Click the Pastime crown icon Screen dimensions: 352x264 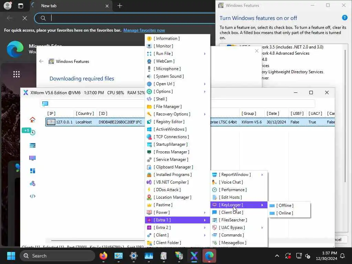coord(149,205)
